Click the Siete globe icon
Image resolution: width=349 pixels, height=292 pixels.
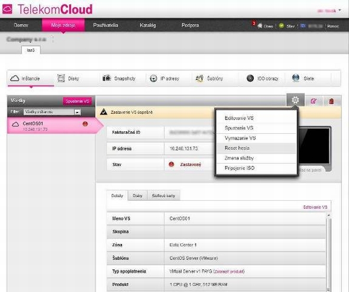tap(296, 78)
